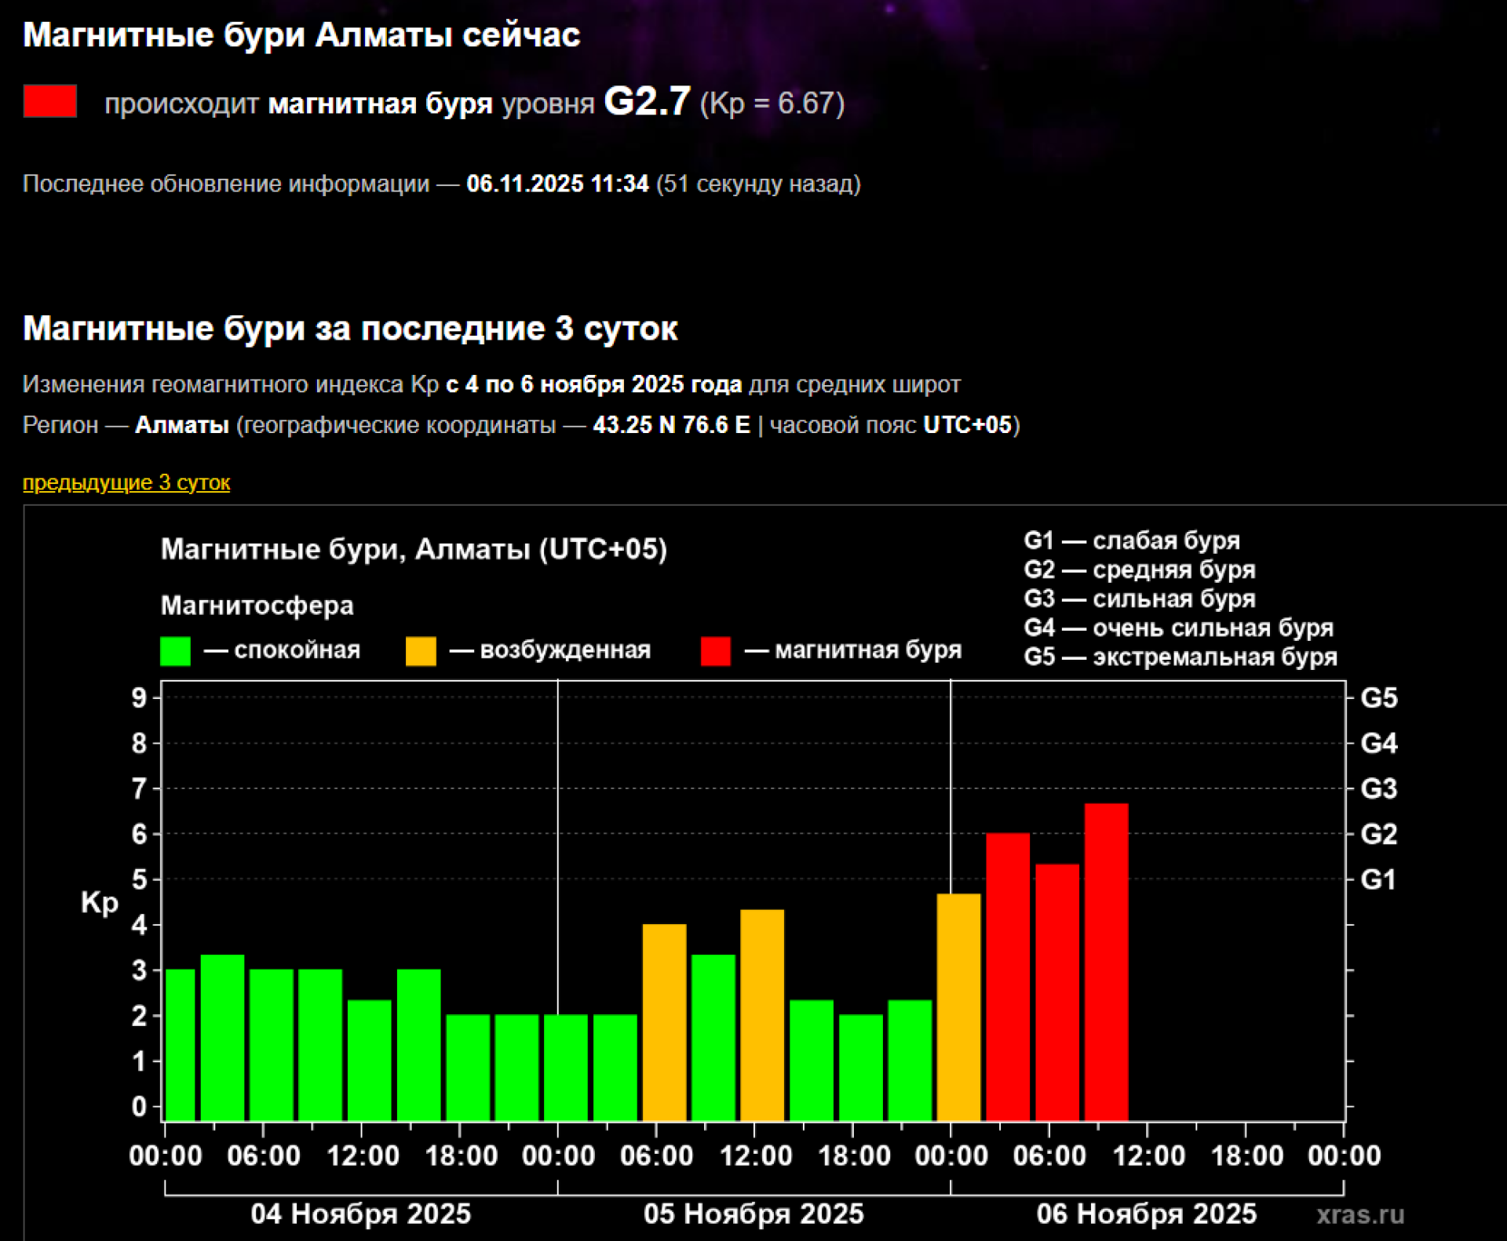This screenshot has width=1507, height=1241.
Task: Open the 'предыдущие 3 суток' link
Action: click(x=126, y=482)
